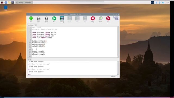Click code line 'myled1=LED(17)'
This screenshot has width=174, height=98.
click(39, 44)
